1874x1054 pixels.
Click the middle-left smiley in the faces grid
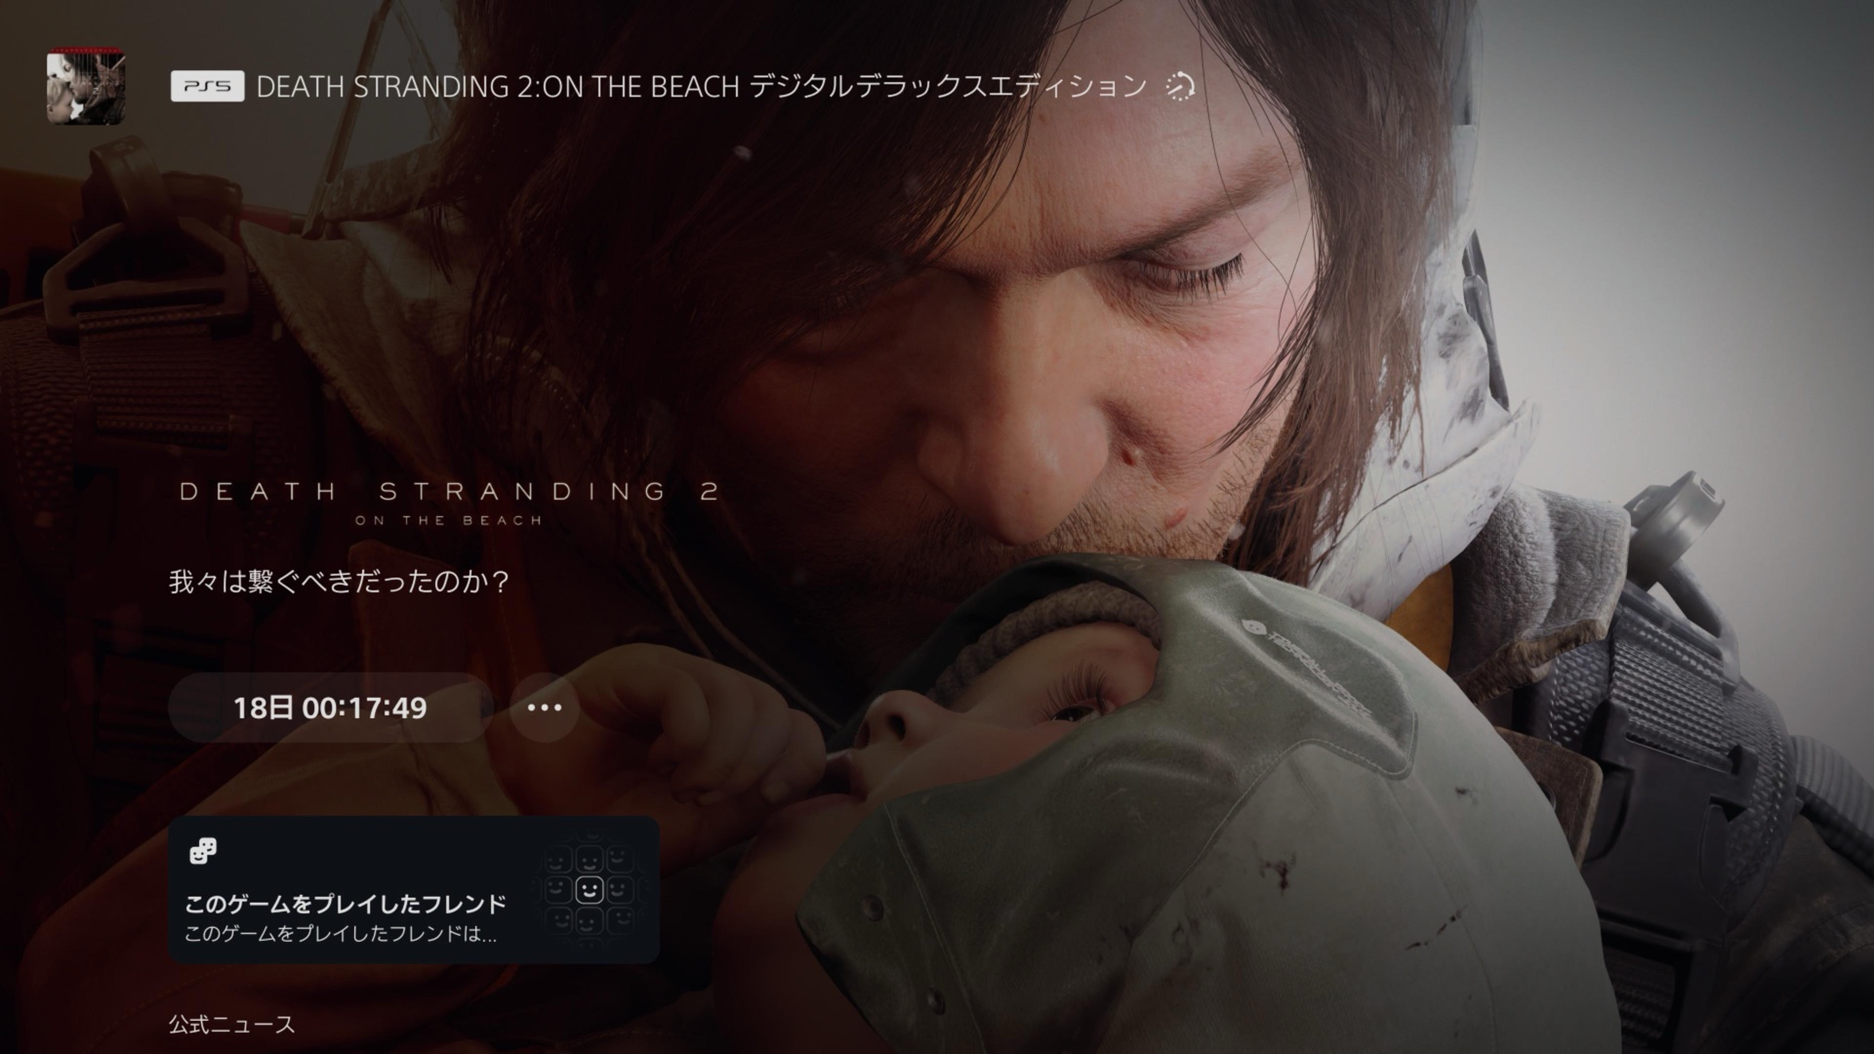pyautogui.click(x=558, y=890)
